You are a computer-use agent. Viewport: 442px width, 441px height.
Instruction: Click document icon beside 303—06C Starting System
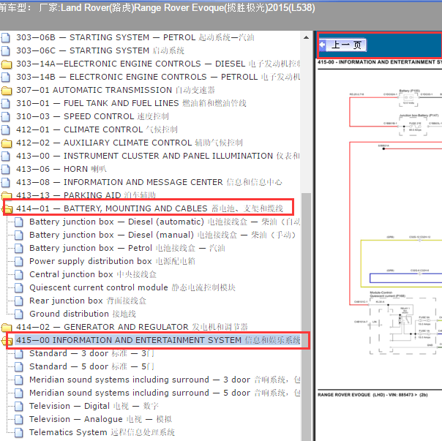(x=6, y=50)
